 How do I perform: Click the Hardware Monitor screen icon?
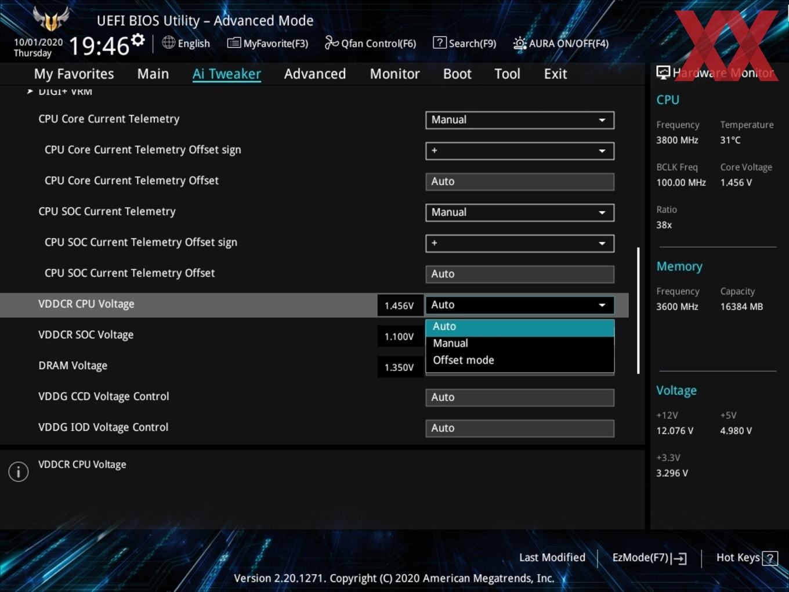click(663, 73)
